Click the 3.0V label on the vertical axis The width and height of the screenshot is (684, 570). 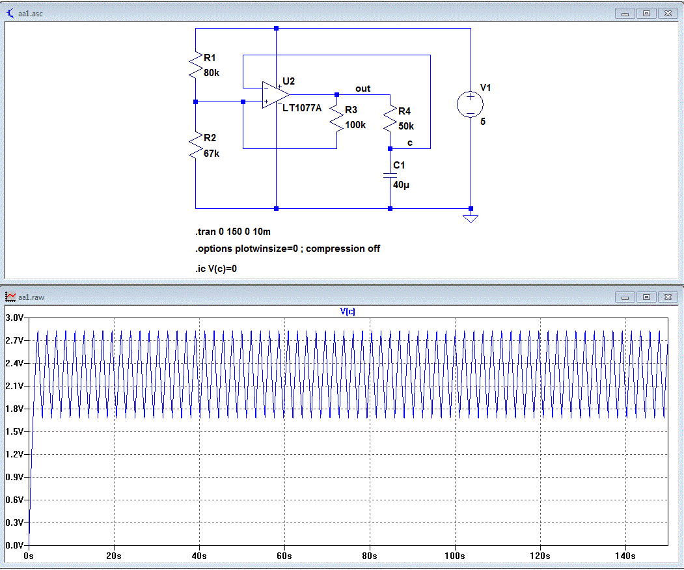(x=14, y=318)
